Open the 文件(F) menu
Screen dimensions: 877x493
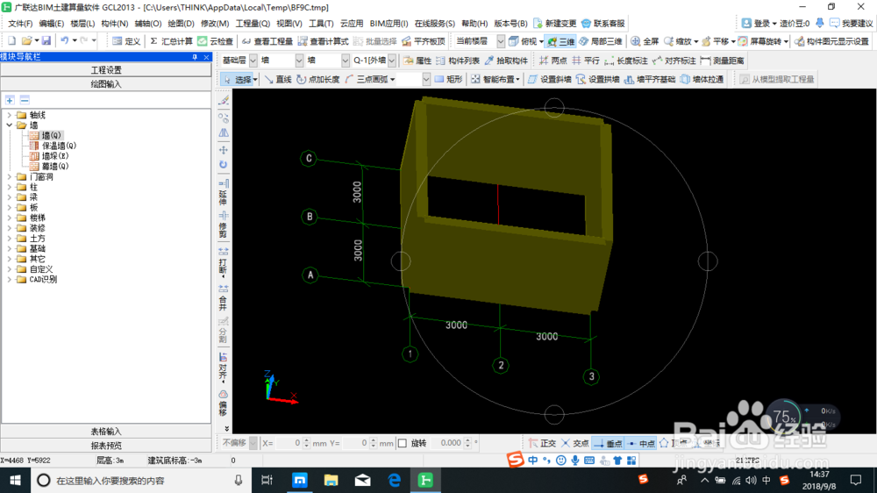click(x=20, y=24)
